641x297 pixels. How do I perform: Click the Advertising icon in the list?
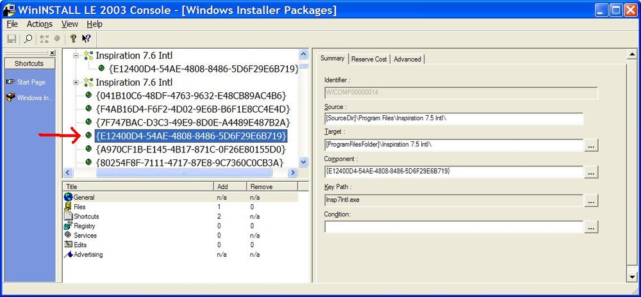69,255
